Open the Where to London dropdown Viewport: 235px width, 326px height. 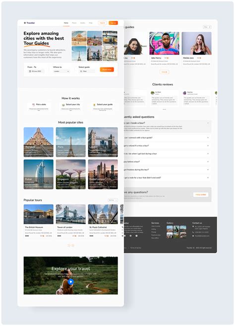61,71
